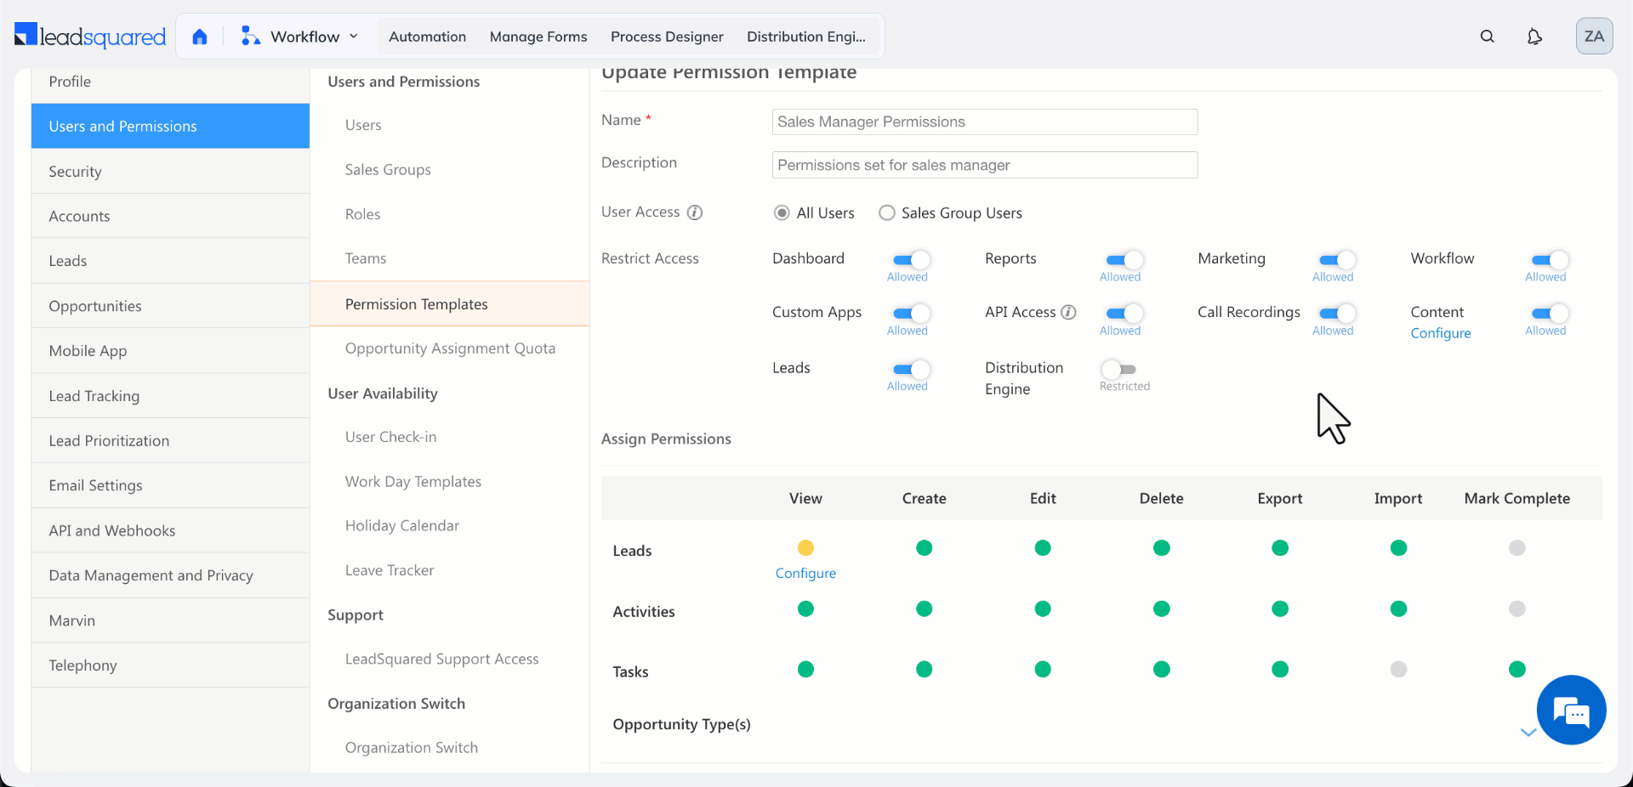This screenshot has height=787, width=1633.
Task: Open Automation in top navigation
Action: click(x=427, y=37)
